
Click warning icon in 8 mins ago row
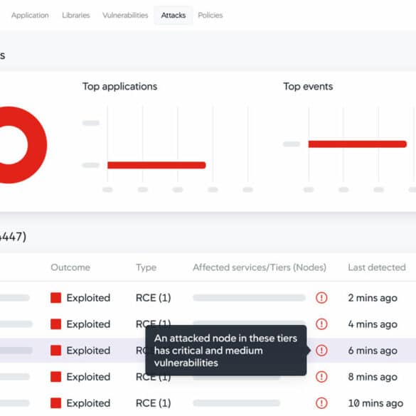pyautogui.click(x=321, y=377)
